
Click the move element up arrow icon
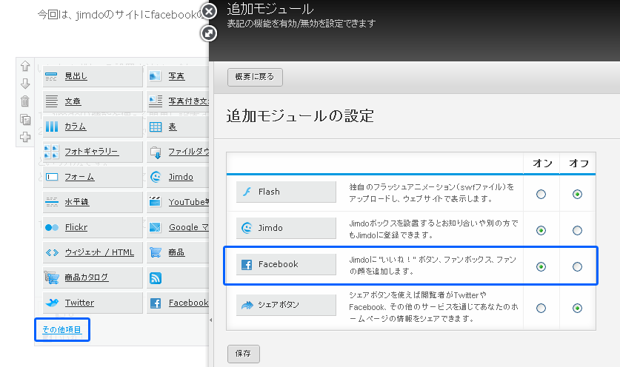pos(25,66)
